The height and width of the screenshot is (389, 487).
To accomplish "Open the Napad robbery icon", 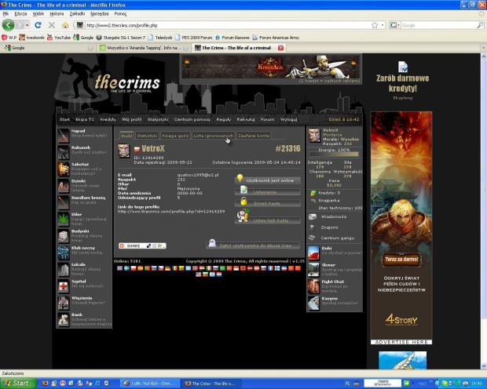I will coord(64,135).
